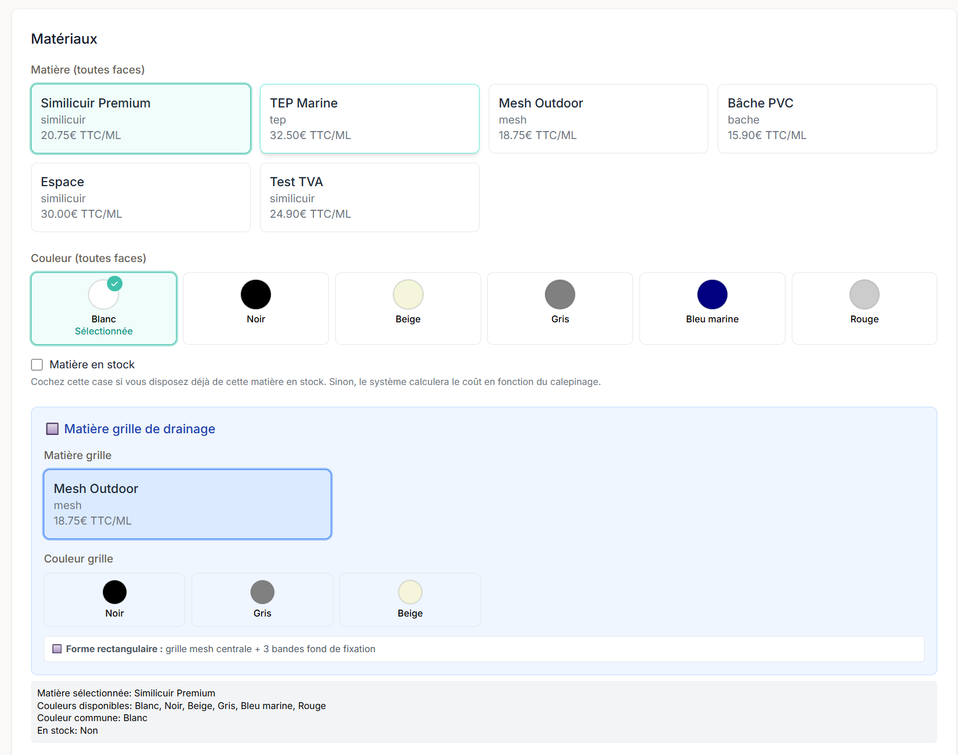Pick the Mesh Outdoor material card
958x755 pixels.
click(x=598, y=119)
